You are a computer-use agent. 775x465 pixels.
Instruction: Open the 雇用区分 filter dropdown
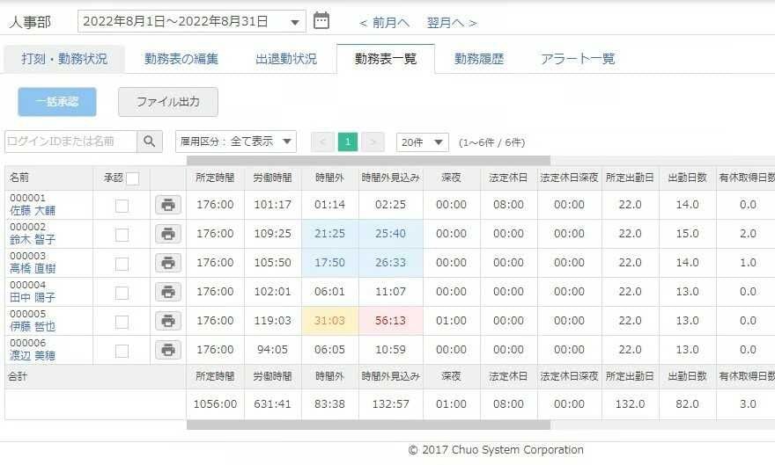point(236,142)
